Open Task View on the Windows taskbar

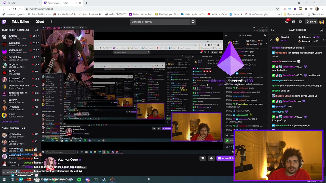click(12, 180)
